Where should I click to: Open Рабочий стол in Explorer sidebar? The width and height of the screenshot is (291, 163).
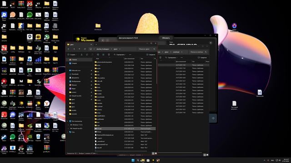point(79,71)
